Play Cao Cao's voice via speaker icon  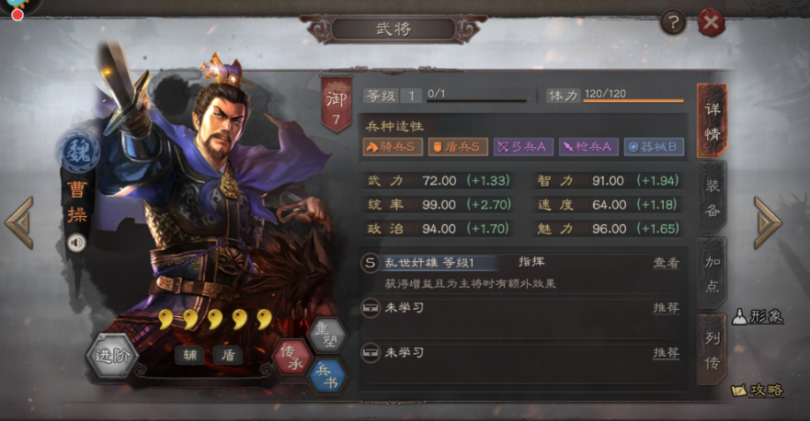point(76,243)
